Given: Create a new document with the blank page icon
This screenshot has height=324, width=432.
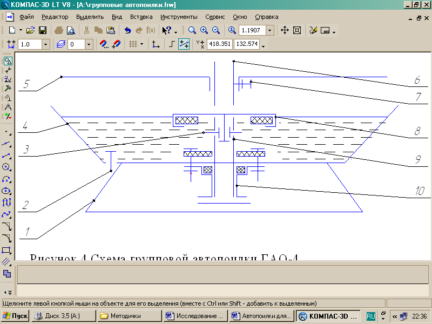Looking at the screenshot, I should coord(12,30).
